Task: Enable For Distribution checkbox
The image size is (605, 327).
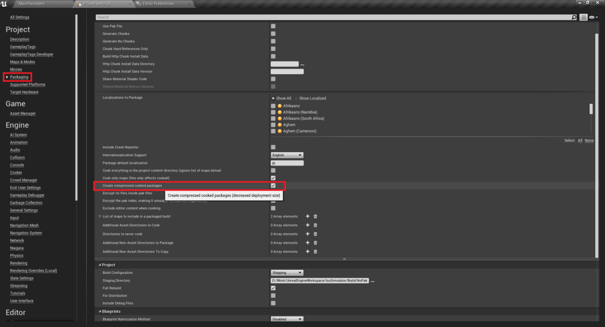Action: pyautogui.click(x=273, y=296)
